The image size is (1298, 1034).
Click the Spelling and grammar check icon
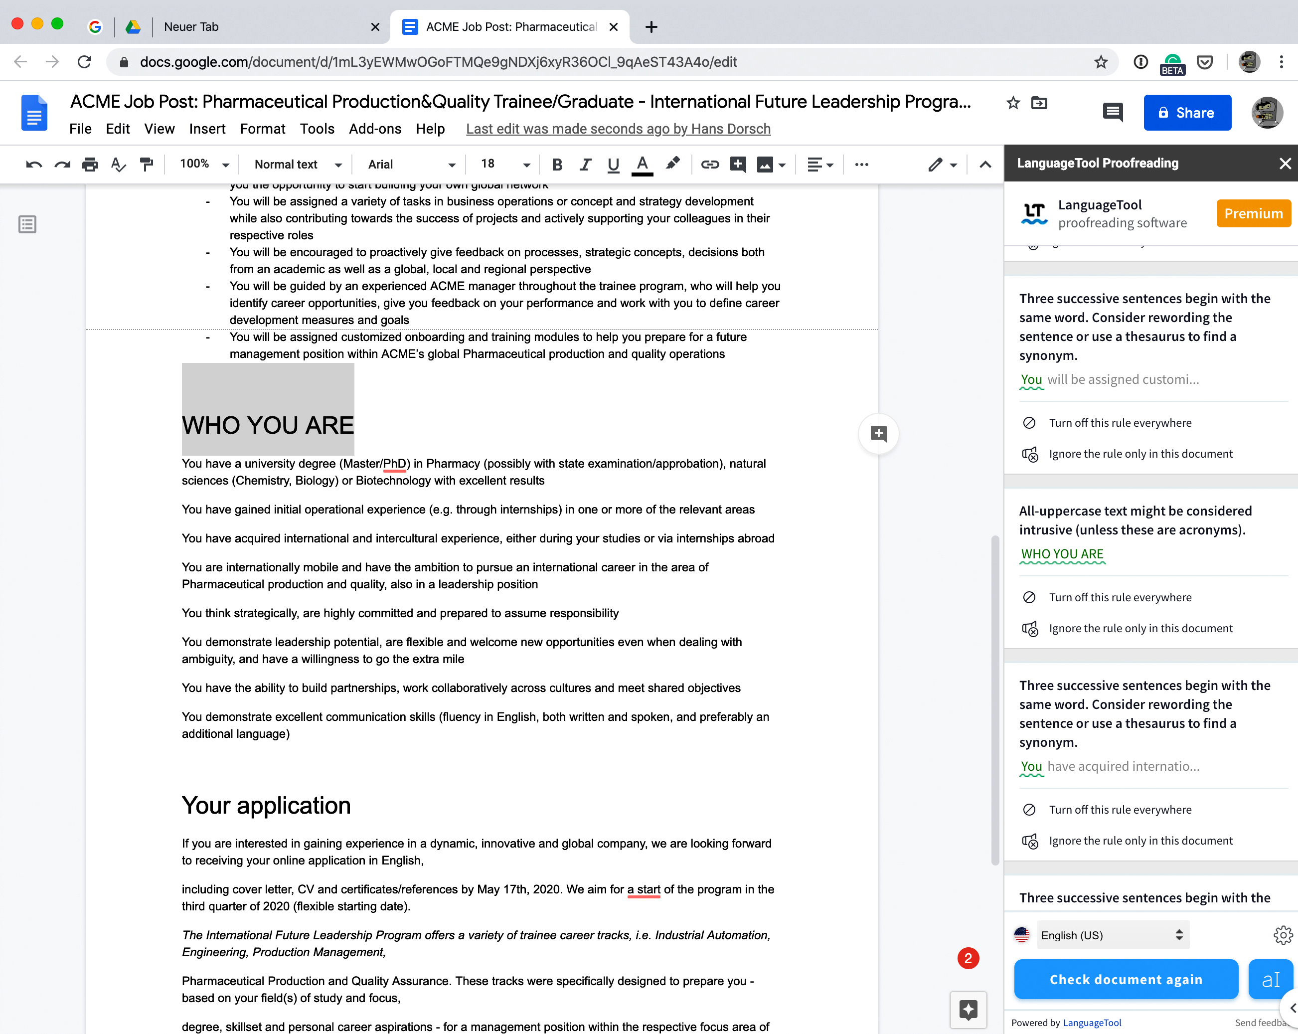119,165
